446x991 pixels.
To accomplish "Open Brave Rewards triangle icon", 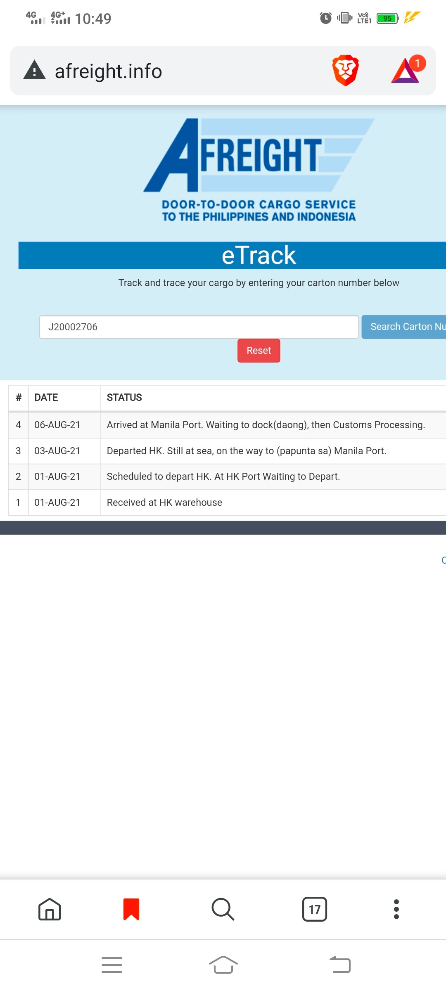I will tap(408, 69).
